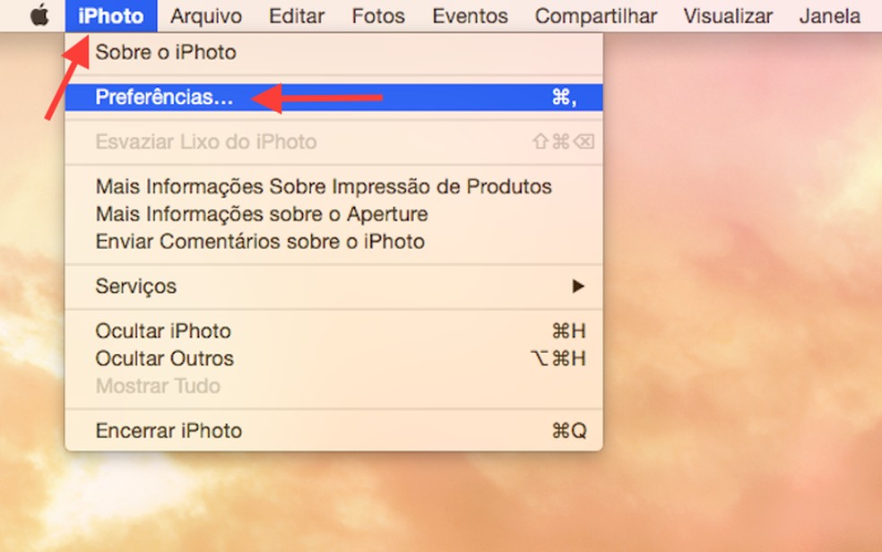
Task: Open the Arquivo menu
Action: [205, 15]
